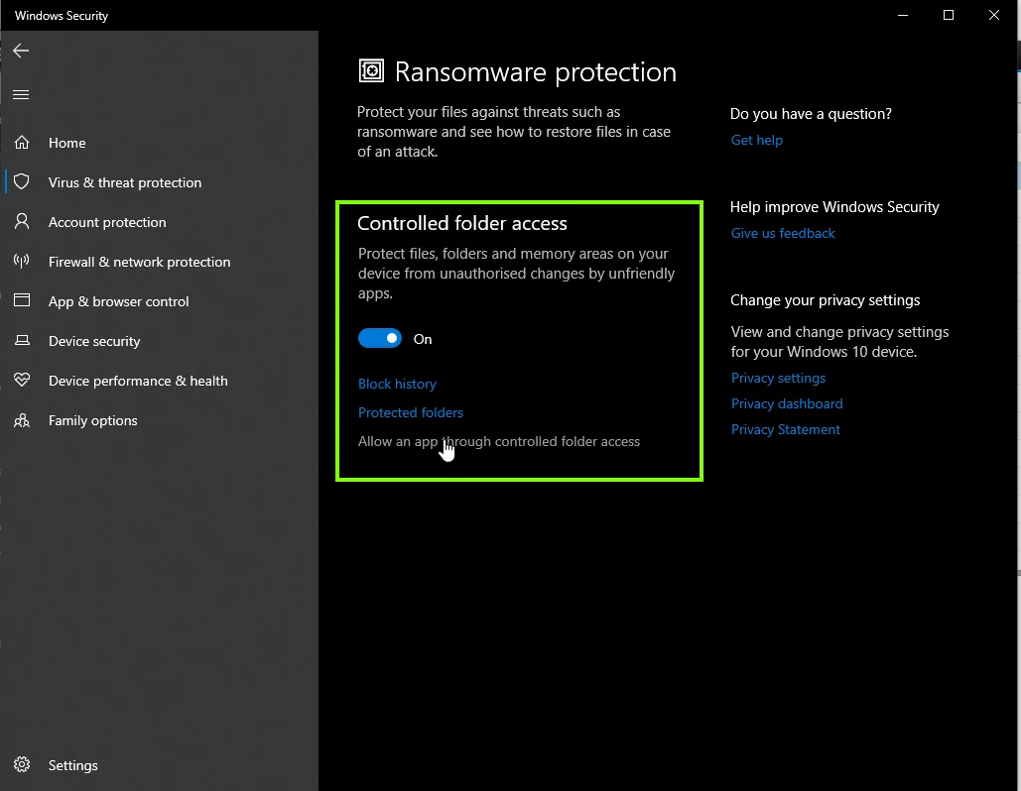Screen dimensions: 1021x791
Task: Click Allow an app through controlled folder access
Action: pyautogui.click(x=499, y=441)
